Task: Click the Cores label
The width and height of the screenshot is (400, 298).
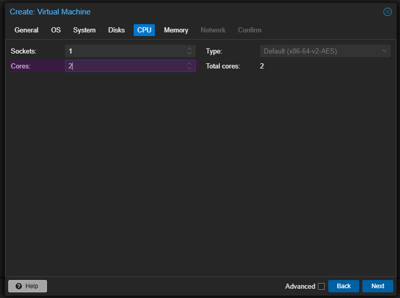Action: [21, 66]
